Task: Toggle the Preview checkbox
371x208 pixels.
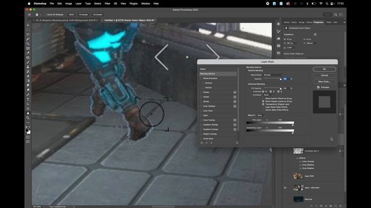Action: coord(318,87)
